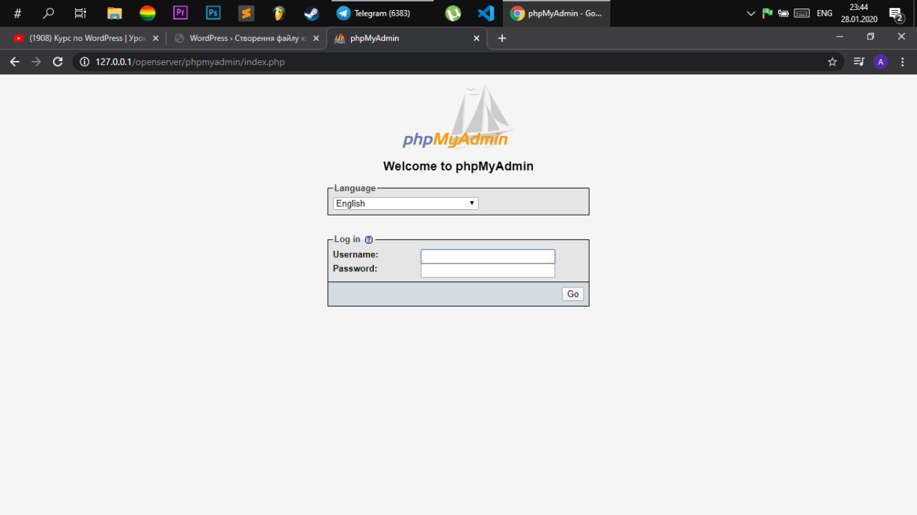917x515 pixels.
Task: Open Adobe Photoshop from taskbar
Action: (213, 13)
